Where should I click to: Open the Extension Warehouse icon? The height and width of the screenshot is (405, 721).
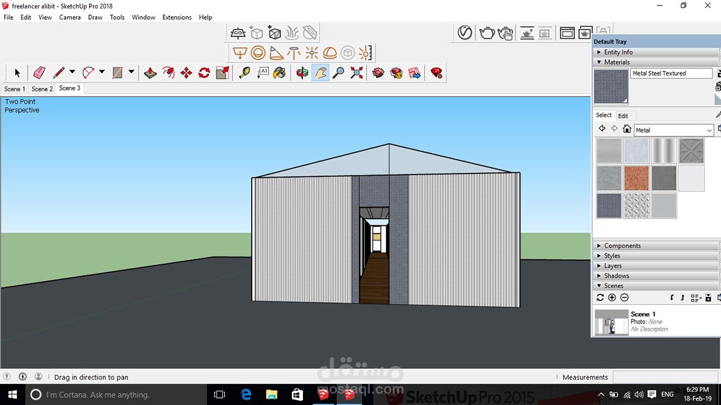(397, 73)
